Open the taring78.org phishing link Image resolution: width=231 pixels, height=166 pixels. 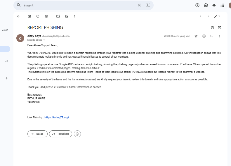(57, 117)
